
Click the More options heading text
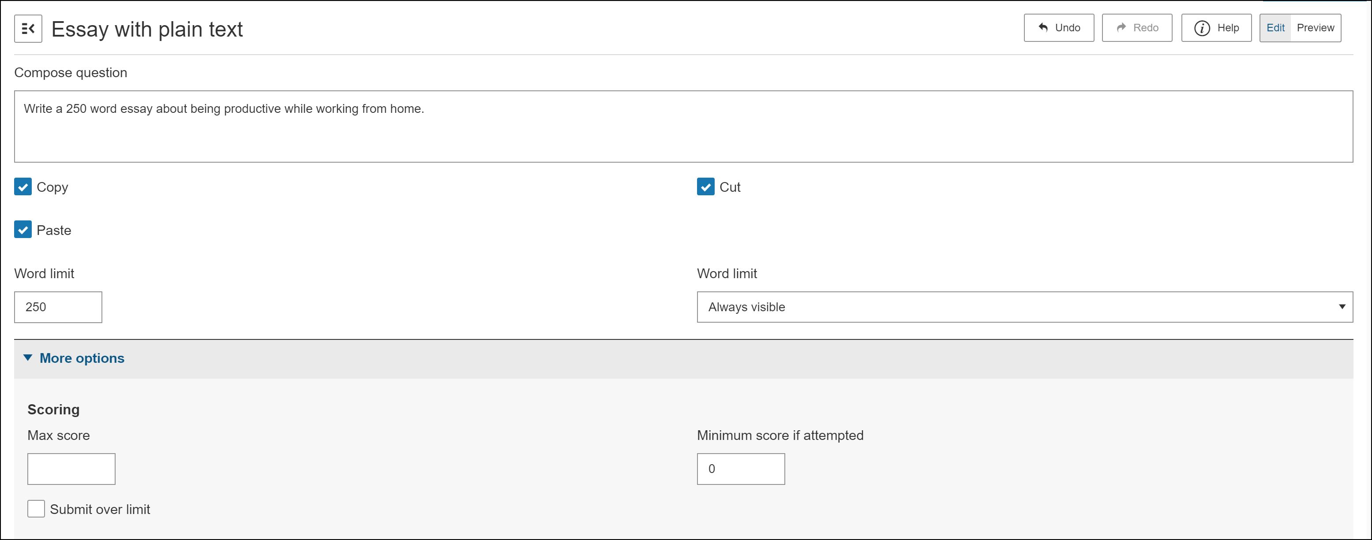[x=82, y=358]
